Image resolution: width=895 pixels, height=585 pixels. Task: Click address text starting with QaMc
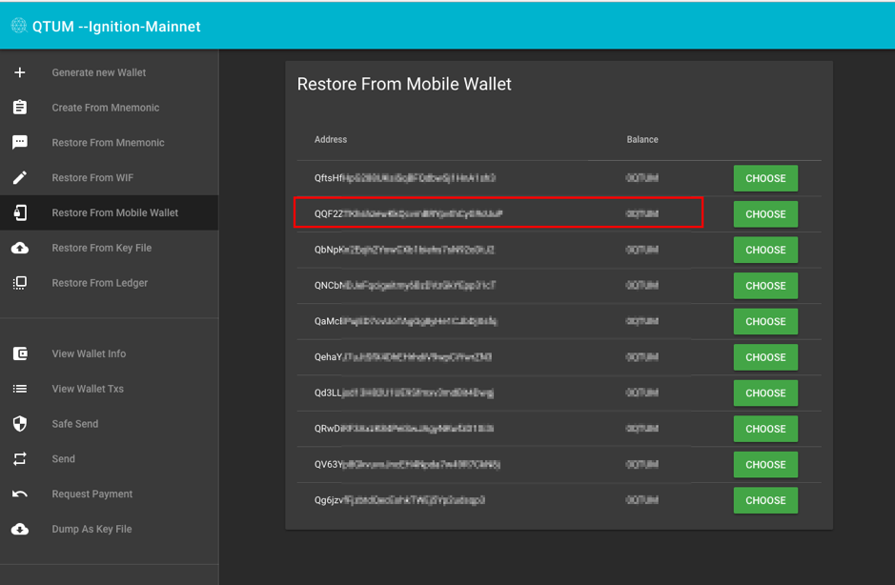coord(405,321)
